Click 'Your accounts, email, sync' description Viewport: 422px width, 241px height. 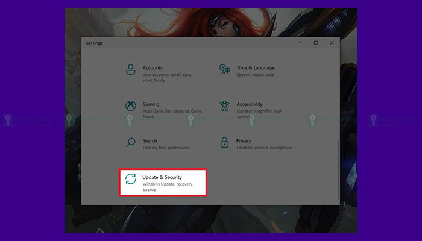click(x=167, y=78)
